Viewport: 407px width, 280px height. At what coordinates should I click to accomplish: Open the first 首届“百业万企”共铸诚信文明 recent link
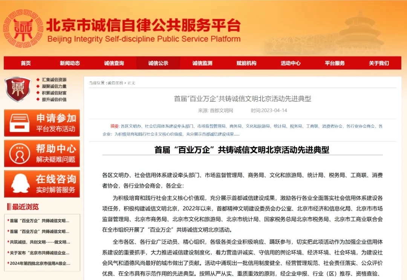[x=40, y=221]
